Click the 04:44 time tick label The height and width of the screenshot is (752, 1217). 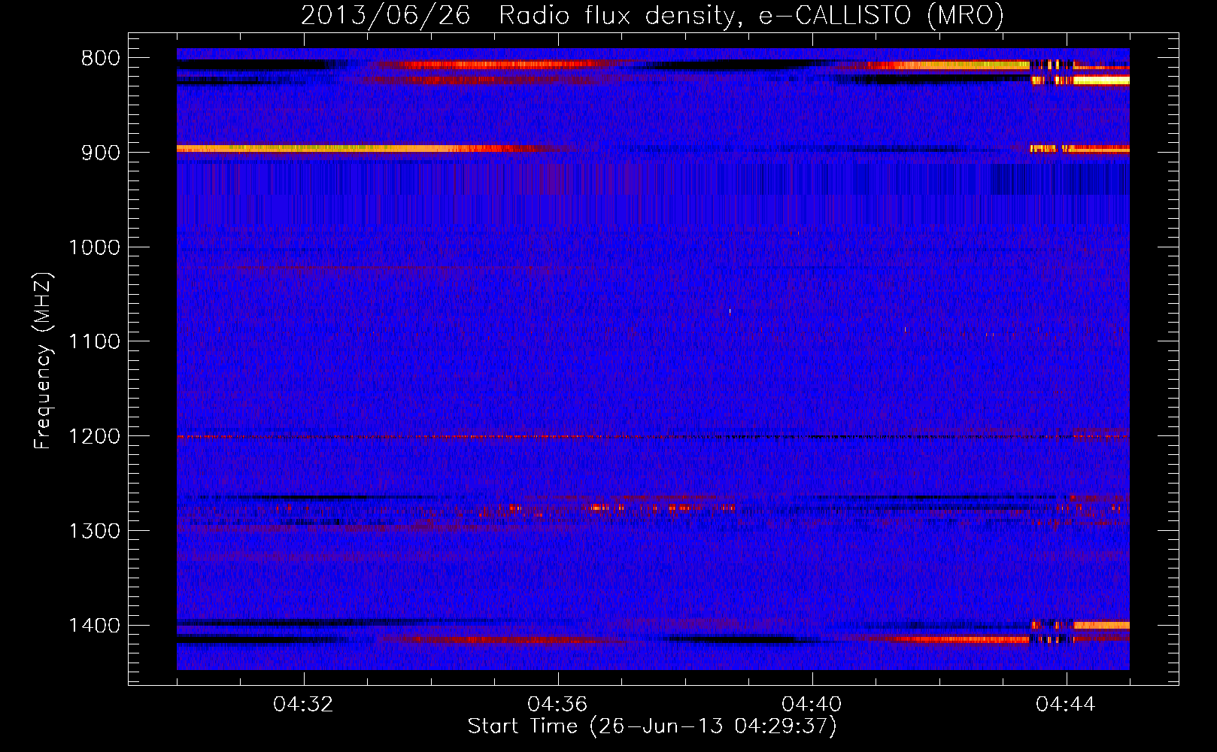1066,705
